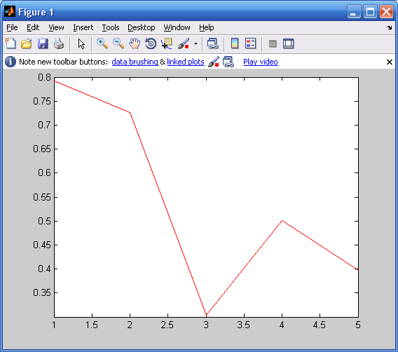398x352 pixels.
Task: Click the New Figure icon
Action: (x=11, y=43)
